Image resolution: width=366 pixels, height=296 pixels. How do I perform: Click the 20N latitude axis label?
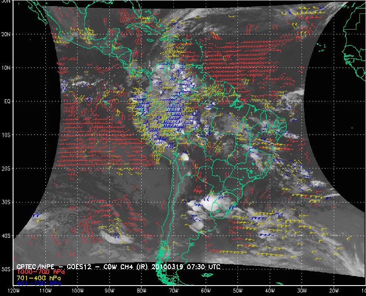[x=6, y=34]
